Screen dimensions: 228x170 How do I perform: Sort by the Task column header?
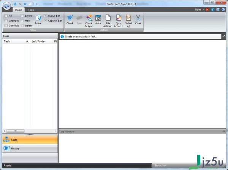14,41
